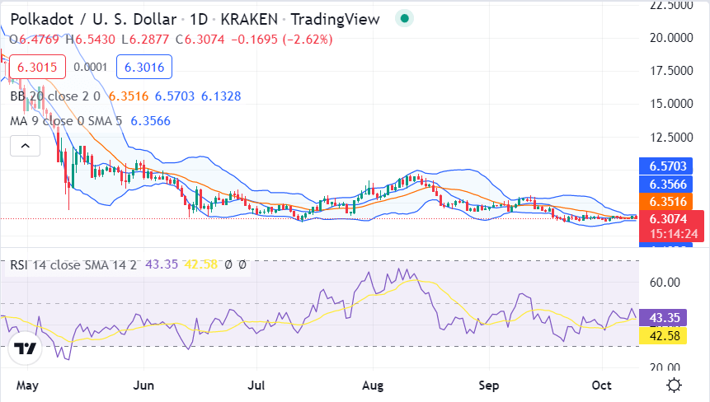Image resolution: width=710 pixels, height=402 pixels.
Task: Click the 60.00 RSI scale tick
Action: (665, 283)
